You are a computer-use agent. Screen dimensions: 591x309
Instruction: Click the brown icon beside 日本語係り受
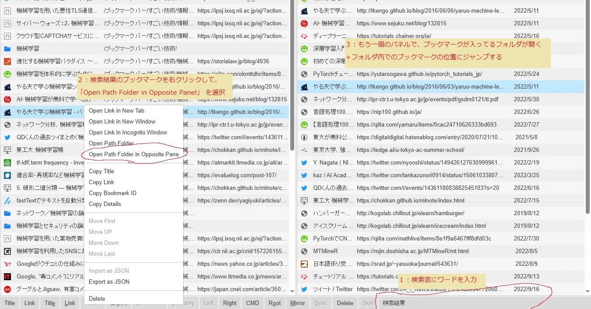click(x=305, y=264)
